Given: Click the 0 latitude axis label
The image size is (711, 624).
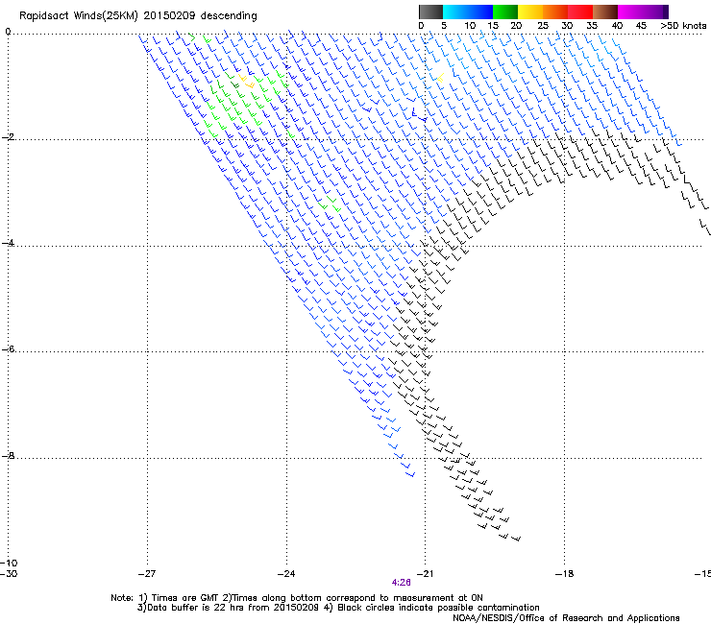Looking at the screenshot, I should click(x=8, y=32).
